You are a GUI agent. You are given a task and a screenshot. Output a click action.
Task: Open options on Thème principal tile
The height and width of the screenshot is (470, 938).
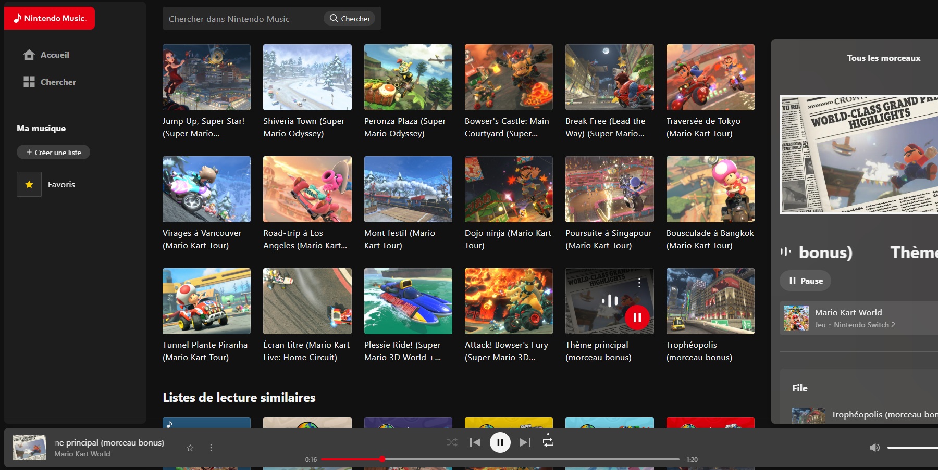click(x=639, y=283)
